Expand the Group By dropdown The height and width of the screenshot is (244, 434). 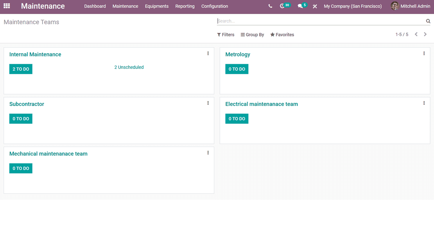[x=252, y=35]
